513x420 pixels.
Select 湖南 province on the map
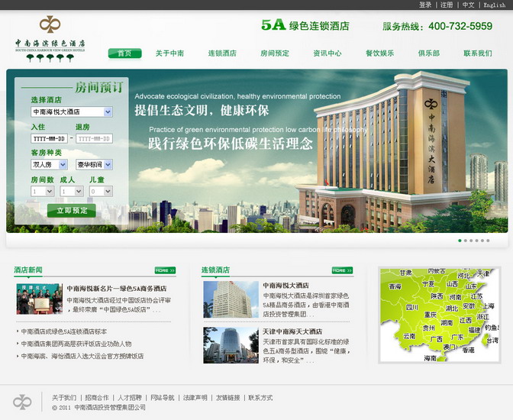447,323
